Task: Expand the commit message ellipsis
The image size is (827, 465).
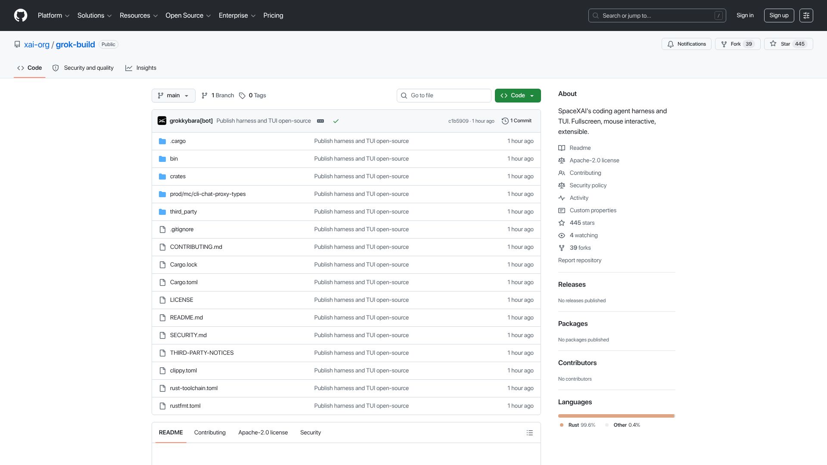Action: (320, 121)
